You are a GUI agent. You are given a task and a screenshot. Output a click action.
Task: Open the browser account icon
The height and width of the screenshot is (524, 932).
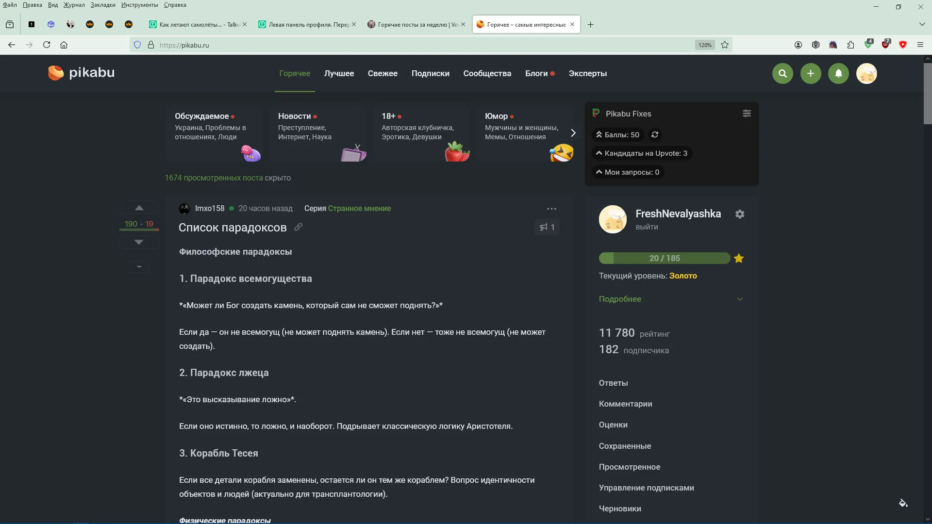point(798,45)
